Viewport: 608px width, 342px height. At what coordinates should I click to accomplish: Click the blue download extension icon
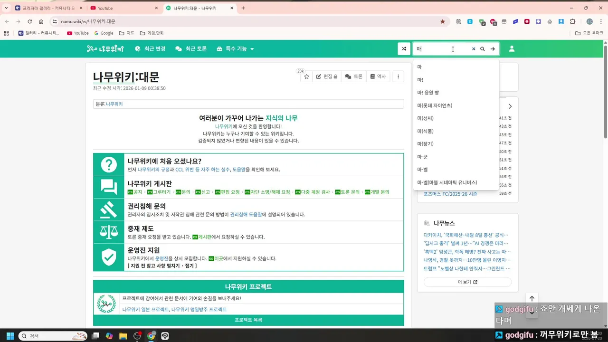click(x=561, y=21)
